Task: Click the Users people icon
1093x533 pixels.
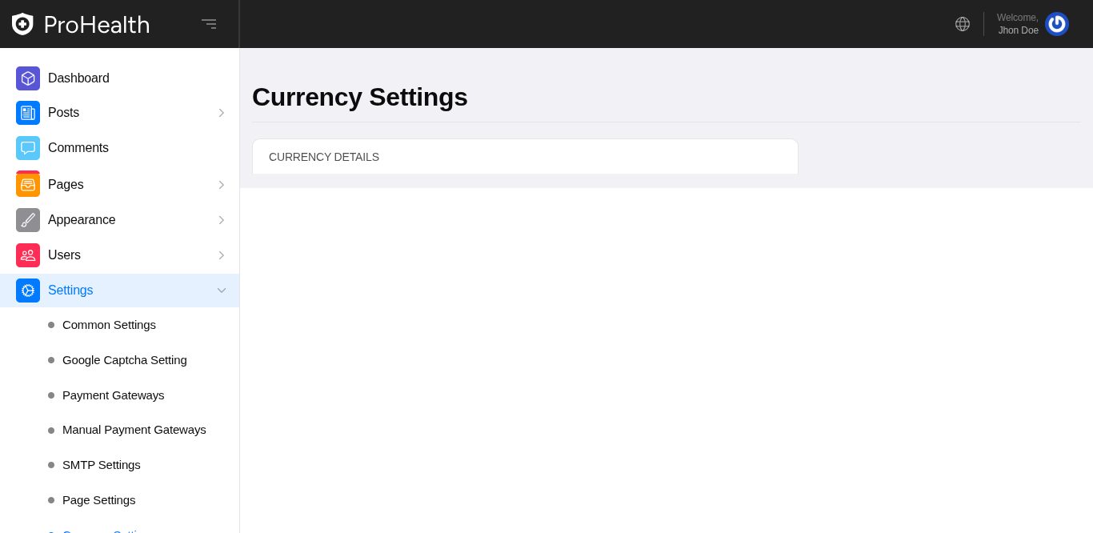Action: pyautogui.click(x=28, y=255)
